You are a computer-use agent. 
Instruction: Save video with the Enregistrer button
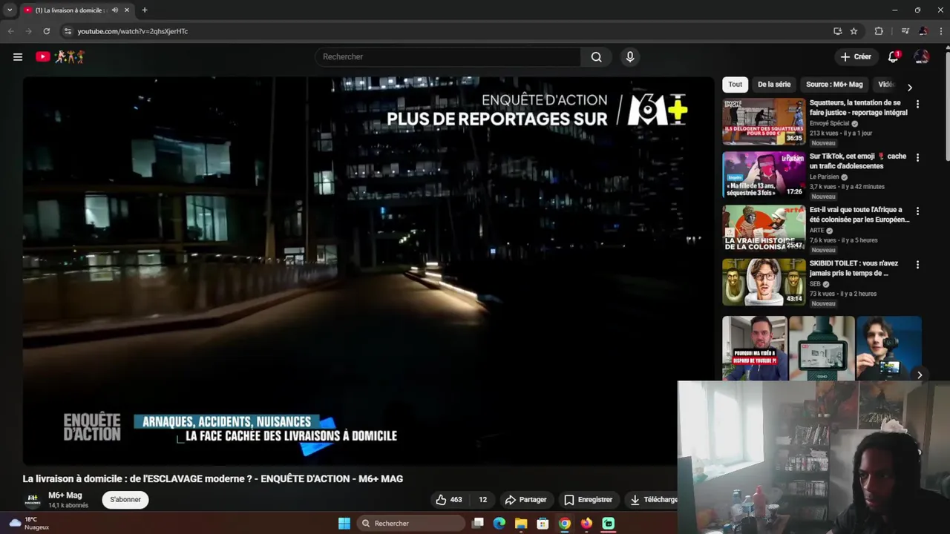click(x=588, y=500)
